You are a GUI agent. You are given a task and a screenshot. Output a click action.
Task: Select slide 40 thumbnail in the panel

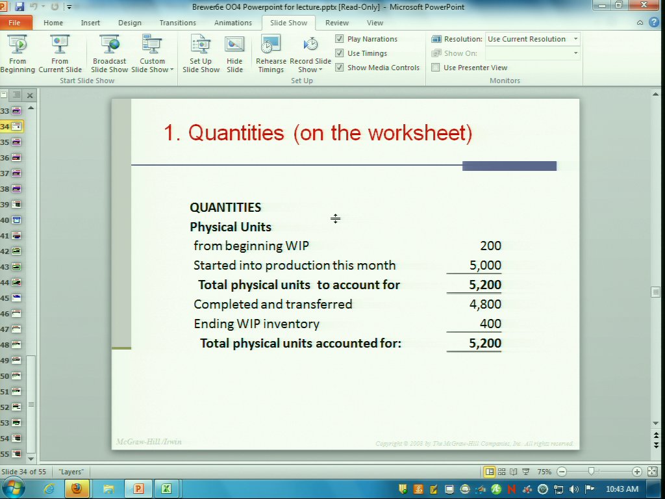click(x=16, y=220)
